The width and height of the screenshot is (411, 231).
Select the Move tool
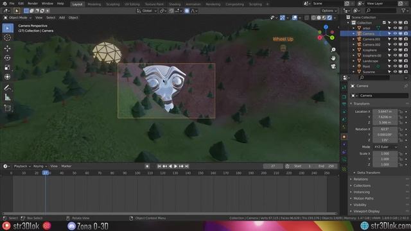click(8, 48)
